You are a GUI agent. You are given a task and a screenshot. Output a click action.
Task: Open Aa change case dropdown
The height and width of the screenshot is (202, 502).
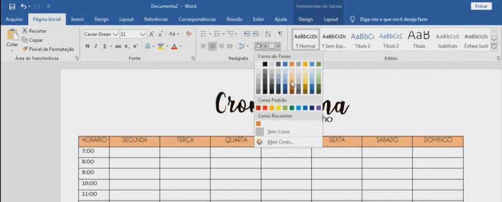tap(174, 34)
